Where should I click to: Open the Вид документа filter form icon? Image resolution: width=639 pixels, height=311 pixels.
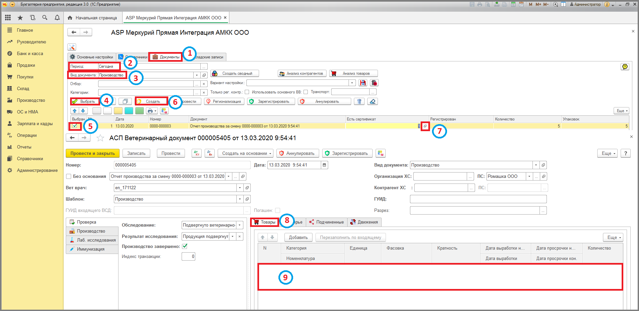(204, 75)
